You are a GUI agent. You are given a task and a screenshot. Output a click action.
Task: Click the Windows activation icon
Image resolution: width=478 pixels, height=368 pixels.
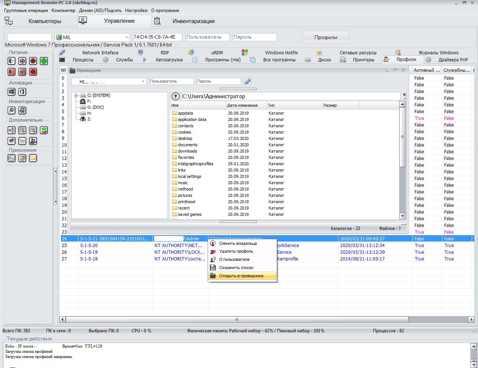(12, 91)
